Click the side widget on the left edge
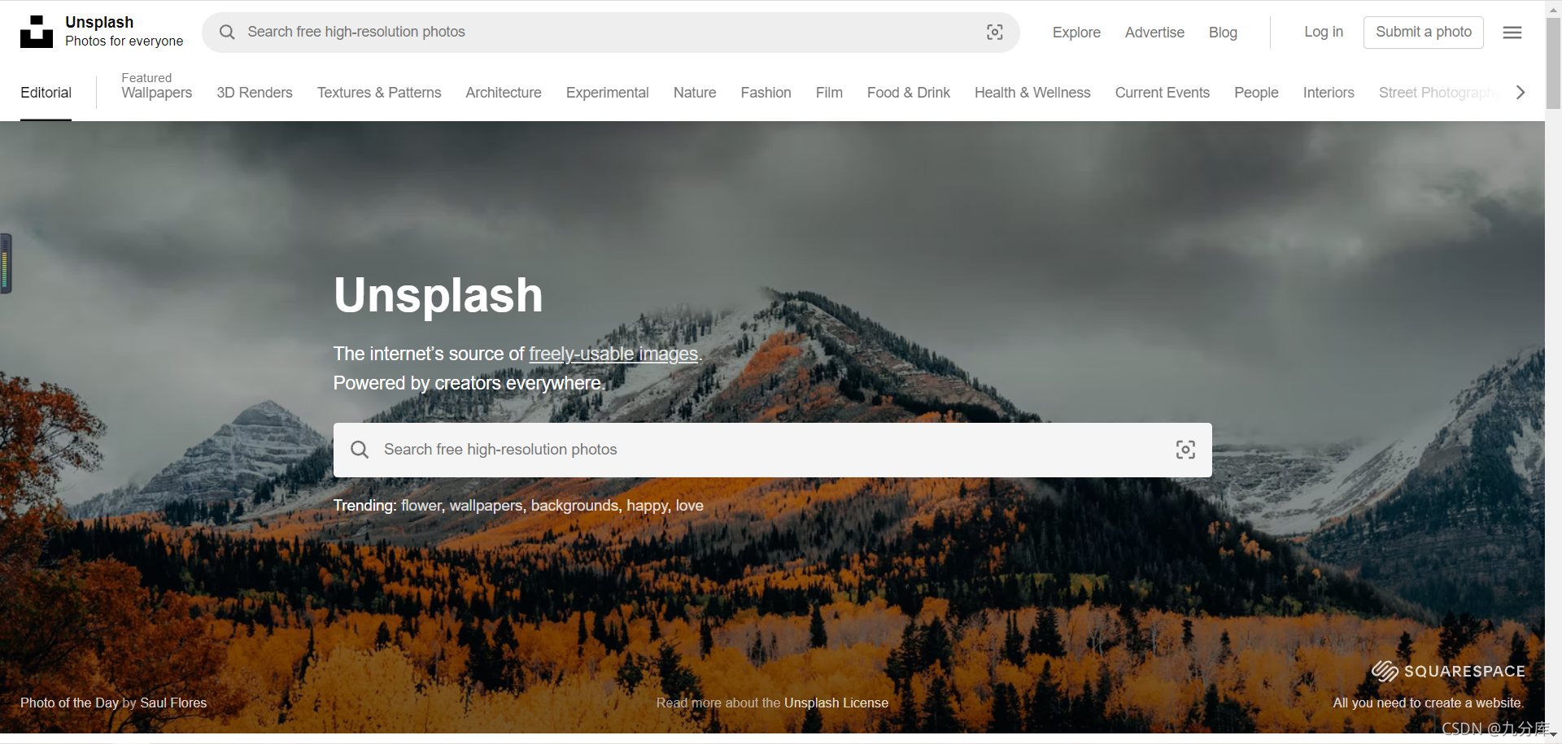This screenshot has width=1562, height=744. [6, 263]
